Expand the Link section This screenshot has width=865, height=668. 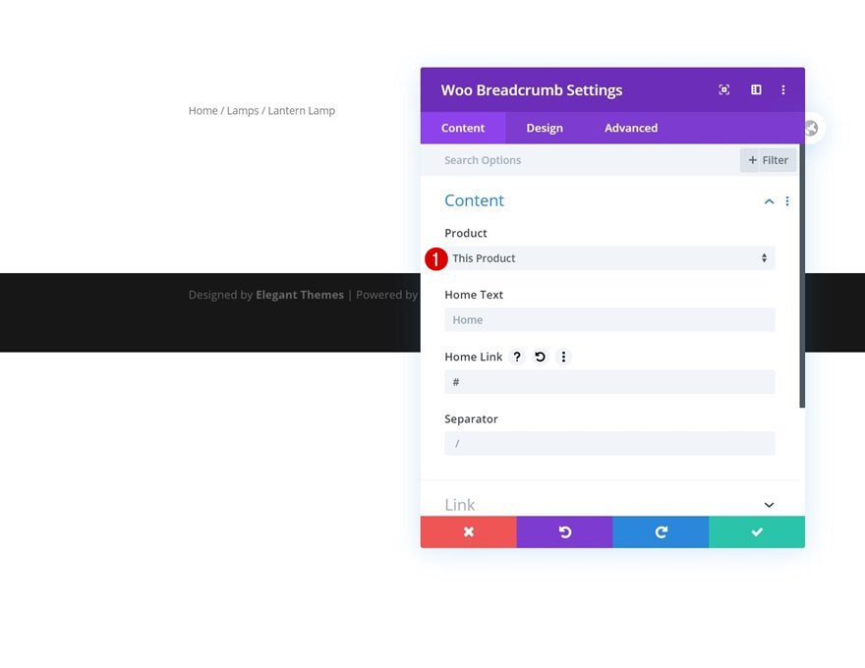pos(769,504)
